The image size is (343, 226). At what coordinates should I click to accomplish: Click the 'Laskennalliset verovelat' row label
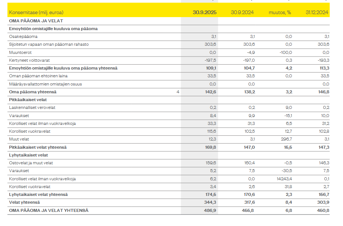click(32, 108)
